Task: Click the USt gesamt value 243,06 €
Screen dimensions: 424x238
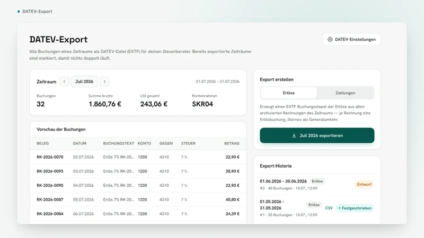Action: [x=154, y=104]
